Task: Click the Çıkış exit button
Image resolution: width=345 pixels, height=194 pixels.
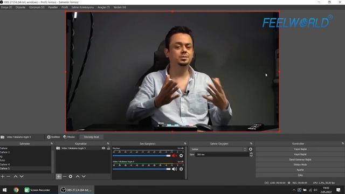Action: [x=300, y=175]
